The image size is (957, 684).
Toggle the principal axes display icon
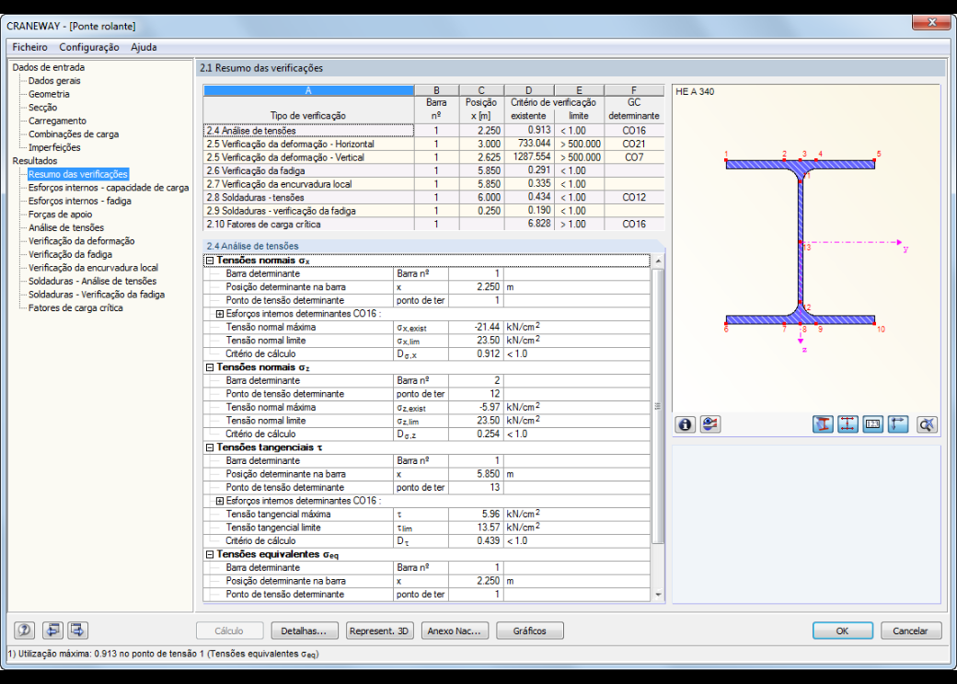tap(898, 424)
